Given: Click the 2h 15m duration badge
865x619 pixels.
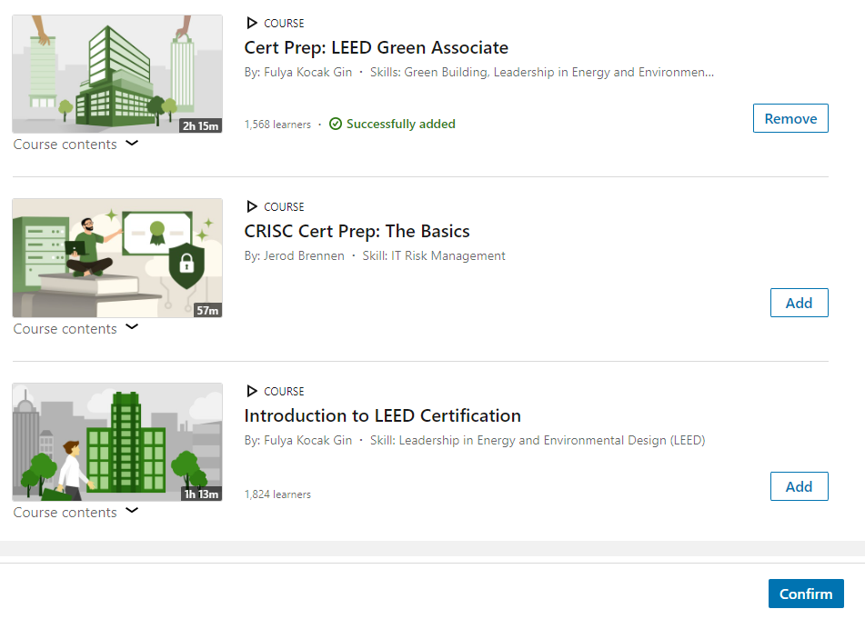Looking at the screenshot, I should coord(200,125).
